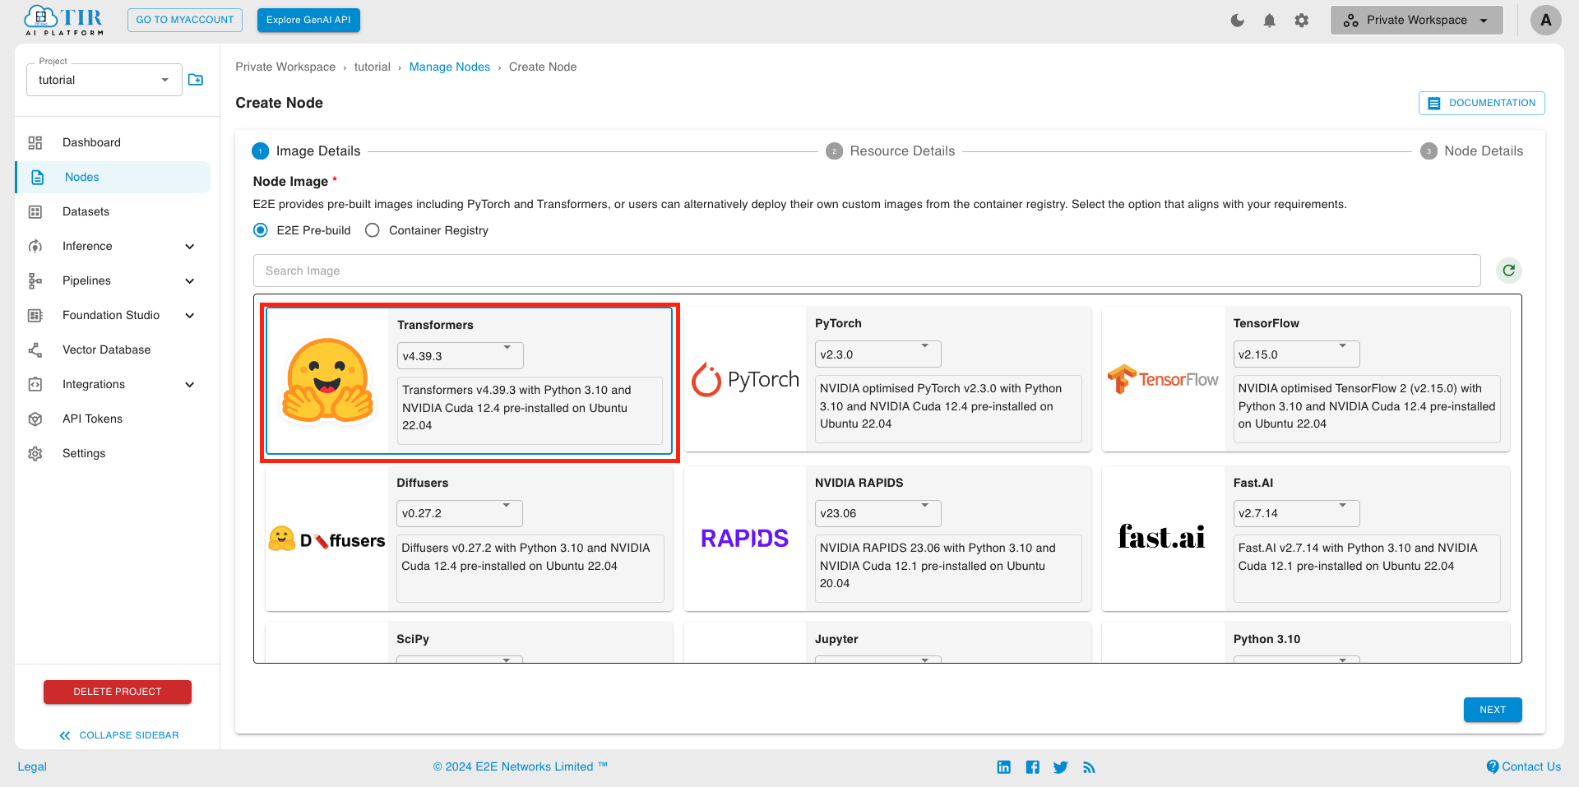The width and height of the screenshot is (1579, 787).
Task: Click the API Tokens sidebar icon
Action: coord(35,419)
